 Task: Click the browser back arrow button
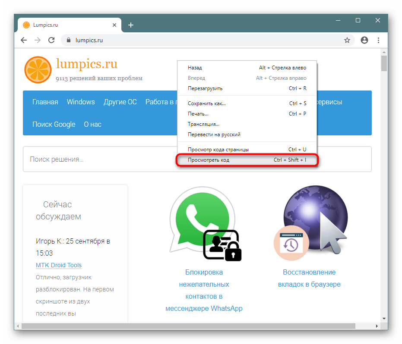pos(24,40)
